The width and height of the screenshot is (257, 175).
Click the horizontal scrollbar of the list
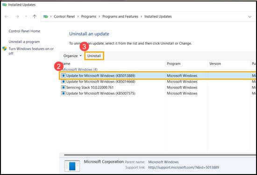click(160, 155)
